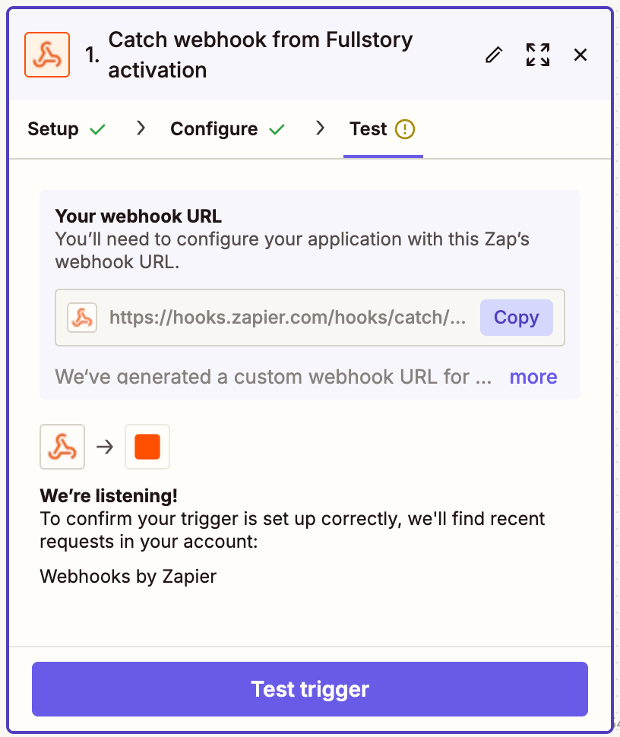Click the chevron between Configure and Test
The width and height of the screenshot is (620, 737).
(x=320, y=129)
